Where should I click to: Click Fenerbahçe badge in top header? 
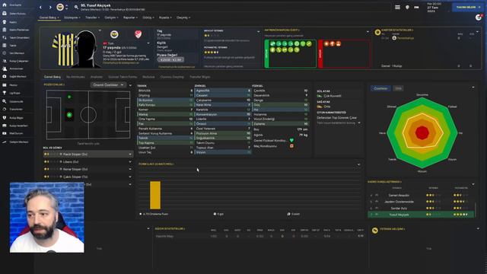(60, 7)
